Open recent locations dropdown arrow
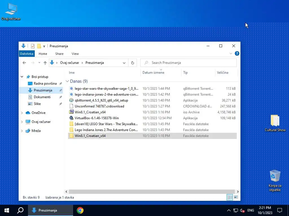 (39, 63)
